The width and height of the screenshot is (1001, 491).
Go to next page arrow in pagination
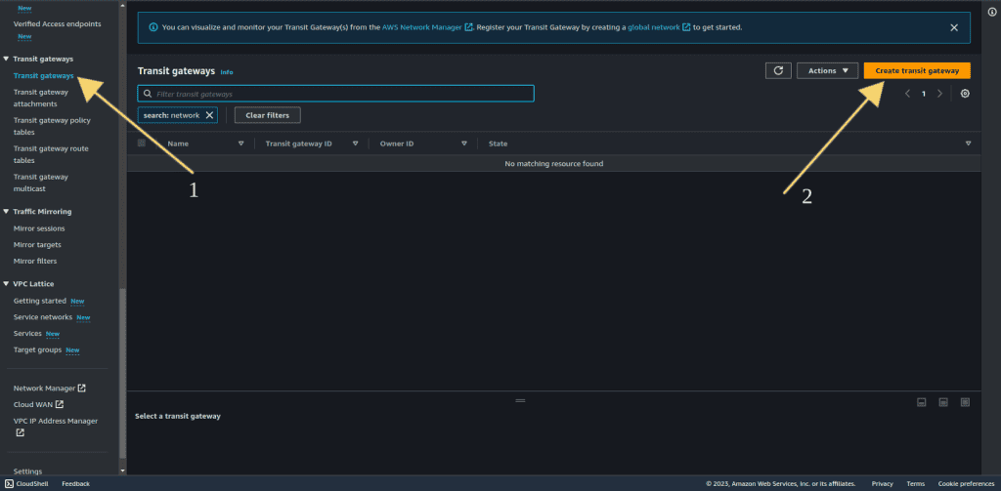coord(939,94)
